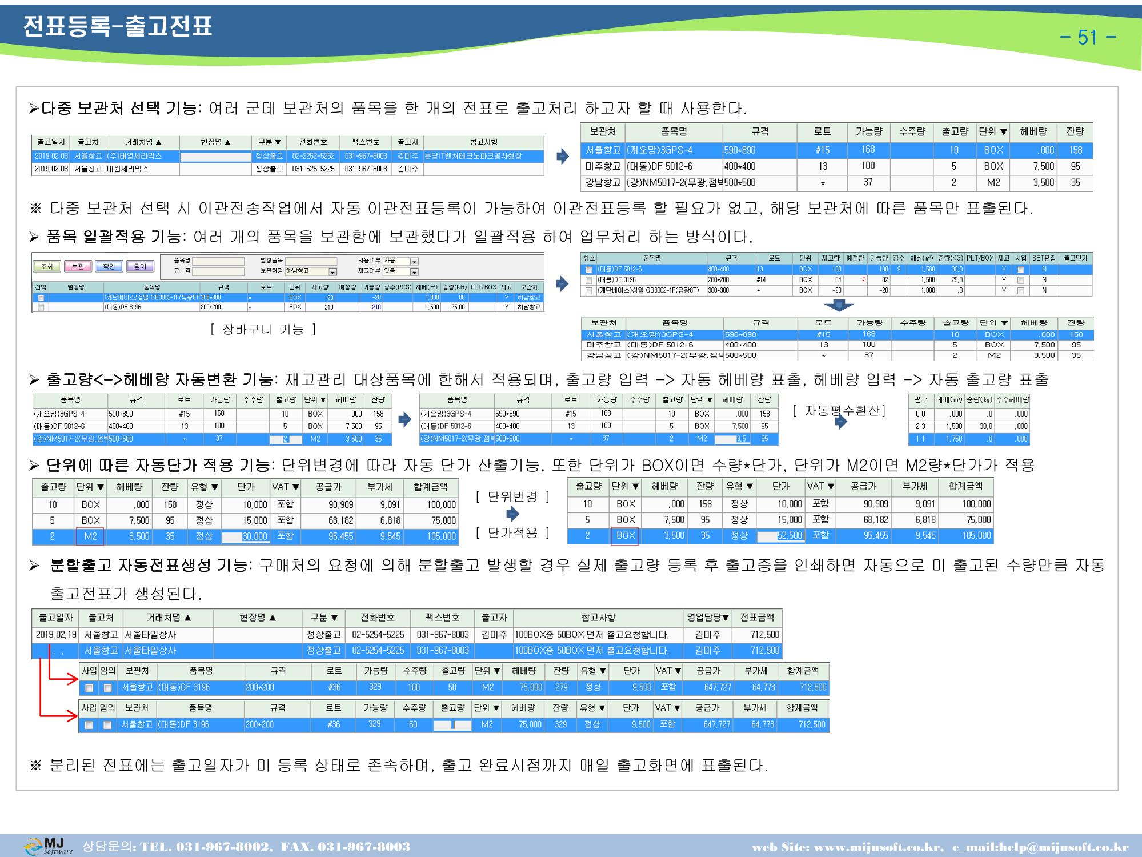Click red 예정량 value 2

(863, 280)
